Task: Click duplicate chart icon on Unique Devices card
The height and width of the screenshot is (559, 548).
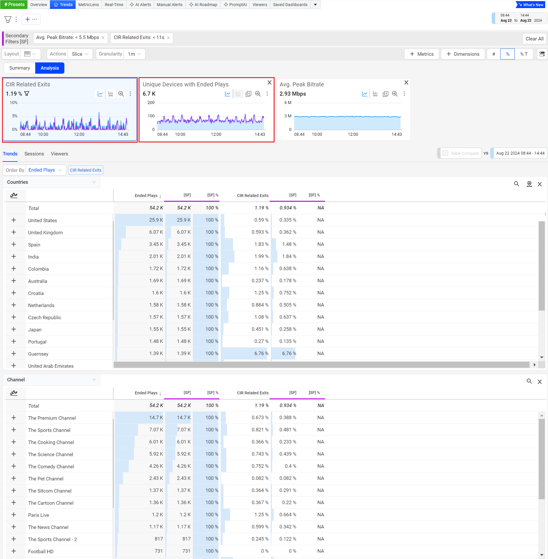Action: 248,94
